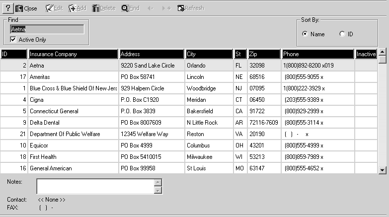Open help with the question mark button
This screenshot has height=217, width=389.
pyautogui.click(x=8, y=8)
